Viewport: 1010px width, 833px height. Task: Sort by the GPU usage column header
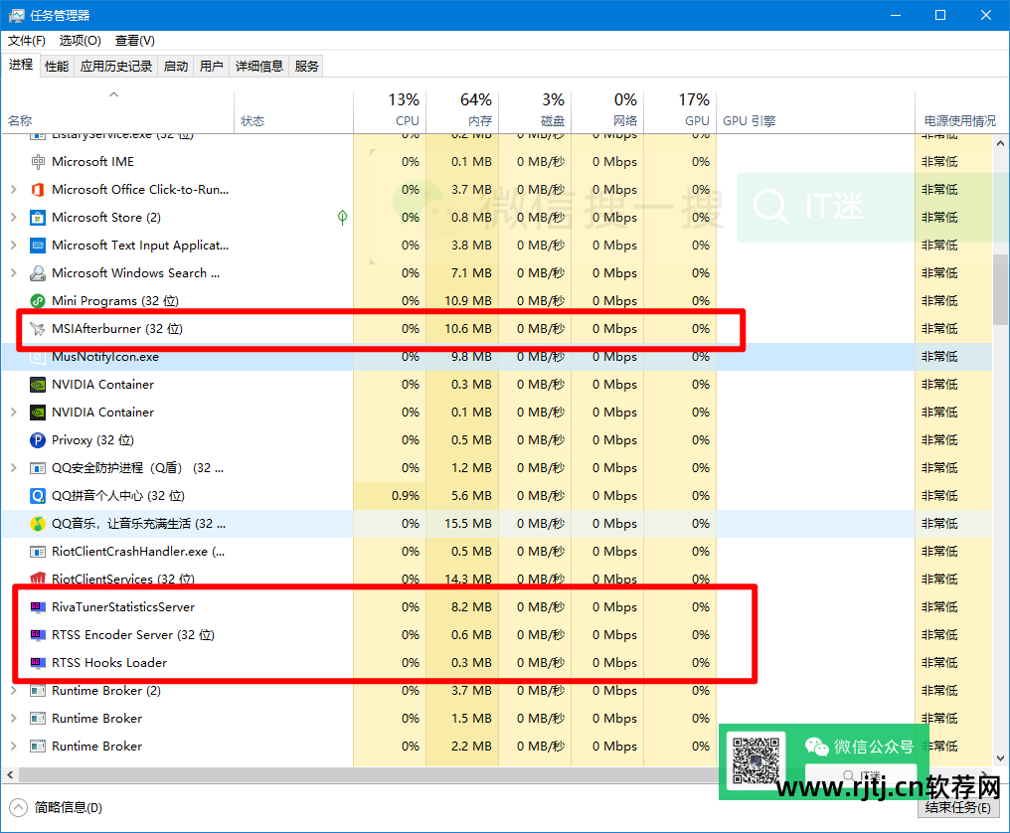[680, 111]
